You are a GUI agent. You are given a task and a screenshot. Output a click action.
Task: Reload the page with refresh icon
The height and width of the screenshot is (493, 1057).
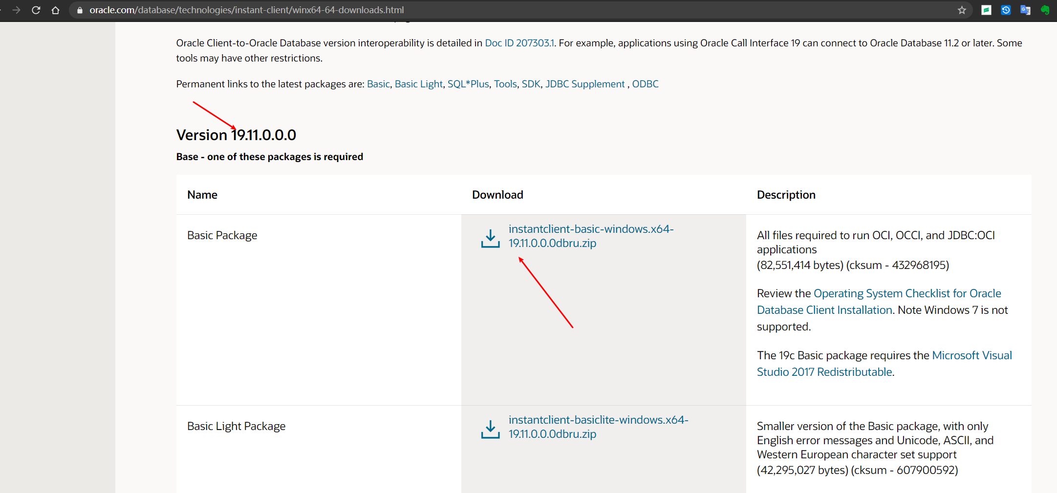pyautogui.click(x=36, y=10)
